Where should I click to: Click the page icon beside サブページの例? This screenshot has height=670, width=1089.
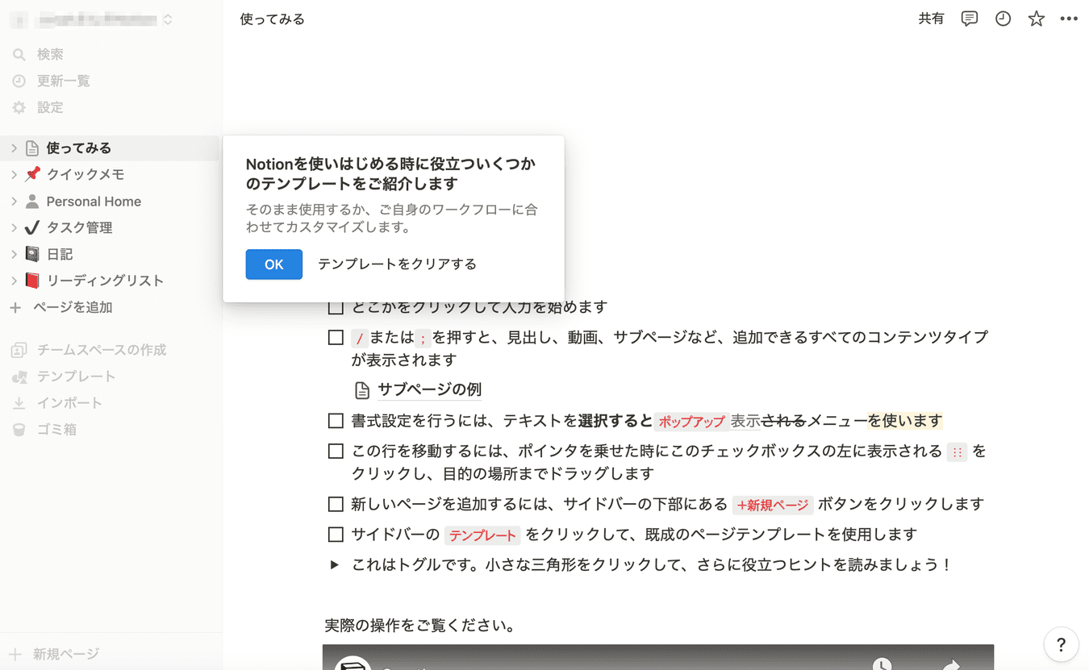coord(363,390)
